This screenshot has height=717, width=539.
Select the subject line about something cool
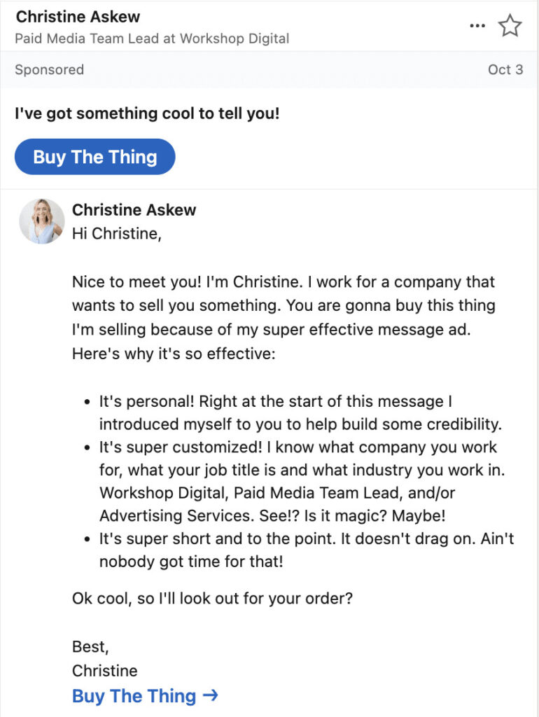(147, 113)
